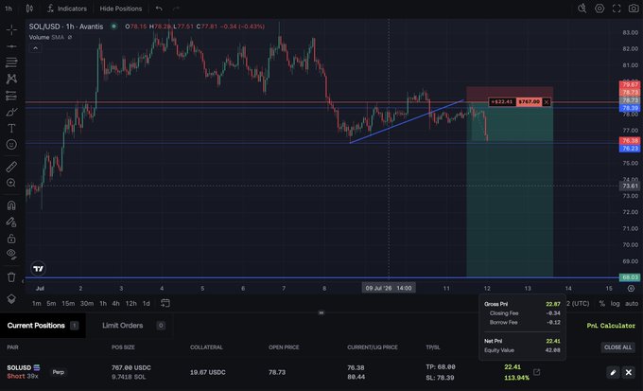643x391 pixels.
Task: Open the Current Positions tab
Action: (x=43, y=326)
